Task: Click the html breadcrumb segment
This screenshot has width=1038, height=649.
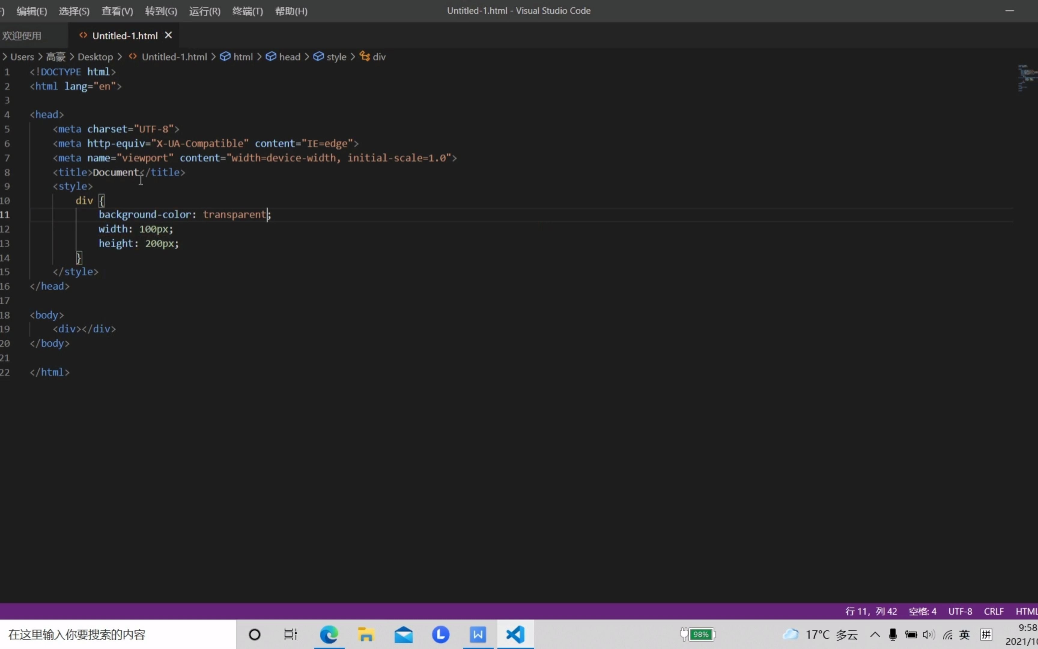Action: (x=237, y=57)
